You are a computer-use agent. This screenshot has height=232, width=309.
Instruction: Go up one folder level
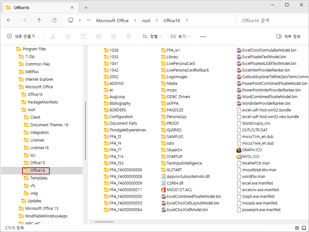39,20
